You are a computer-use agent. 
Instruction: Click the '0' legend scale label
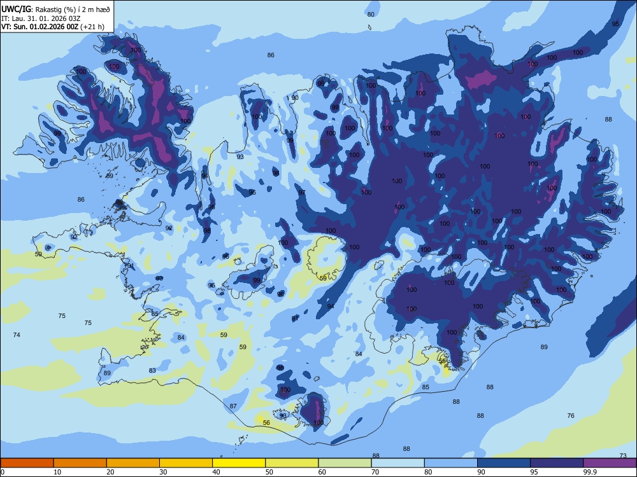point(3,472)
